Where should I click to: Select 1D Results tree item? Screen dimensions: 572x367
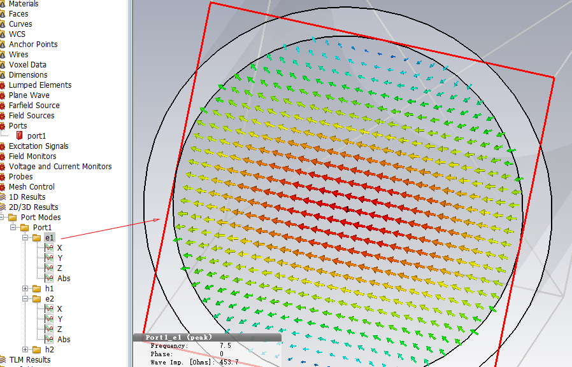[27, 197]
